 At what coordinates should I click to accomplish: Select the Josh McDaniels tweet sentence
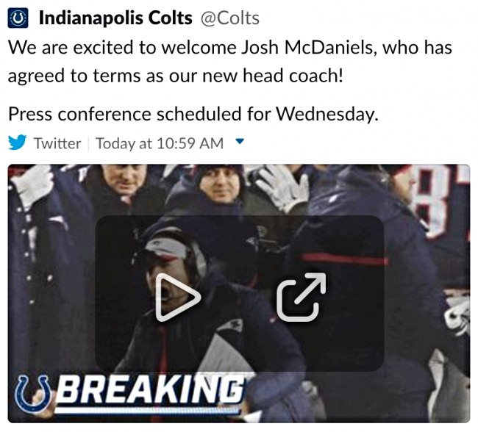point(230,62)
